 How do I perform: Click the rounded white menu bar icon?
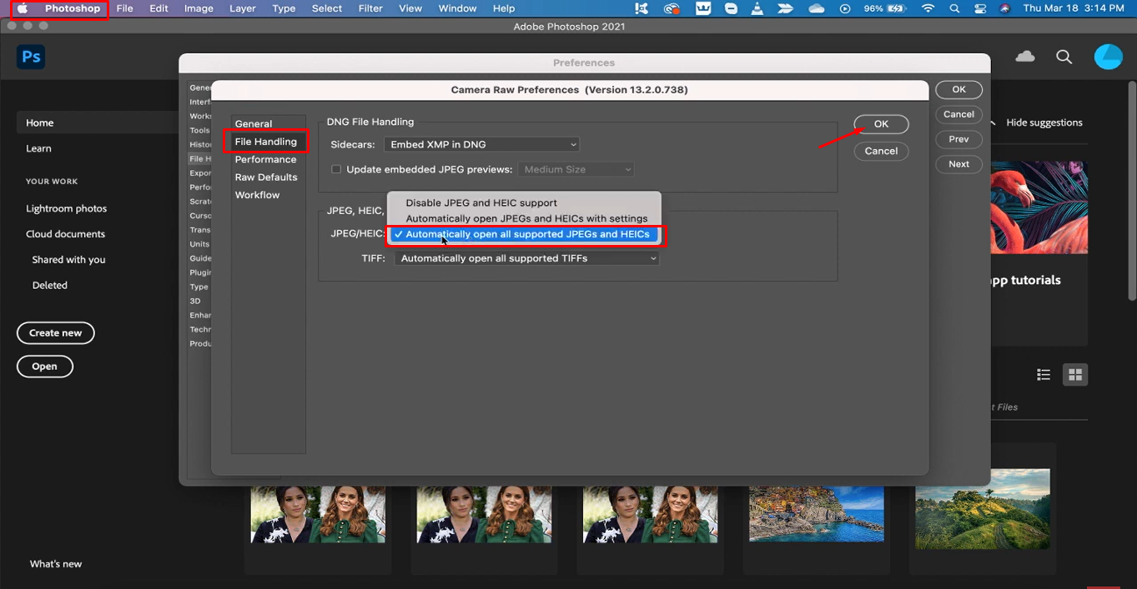[731, 8]
